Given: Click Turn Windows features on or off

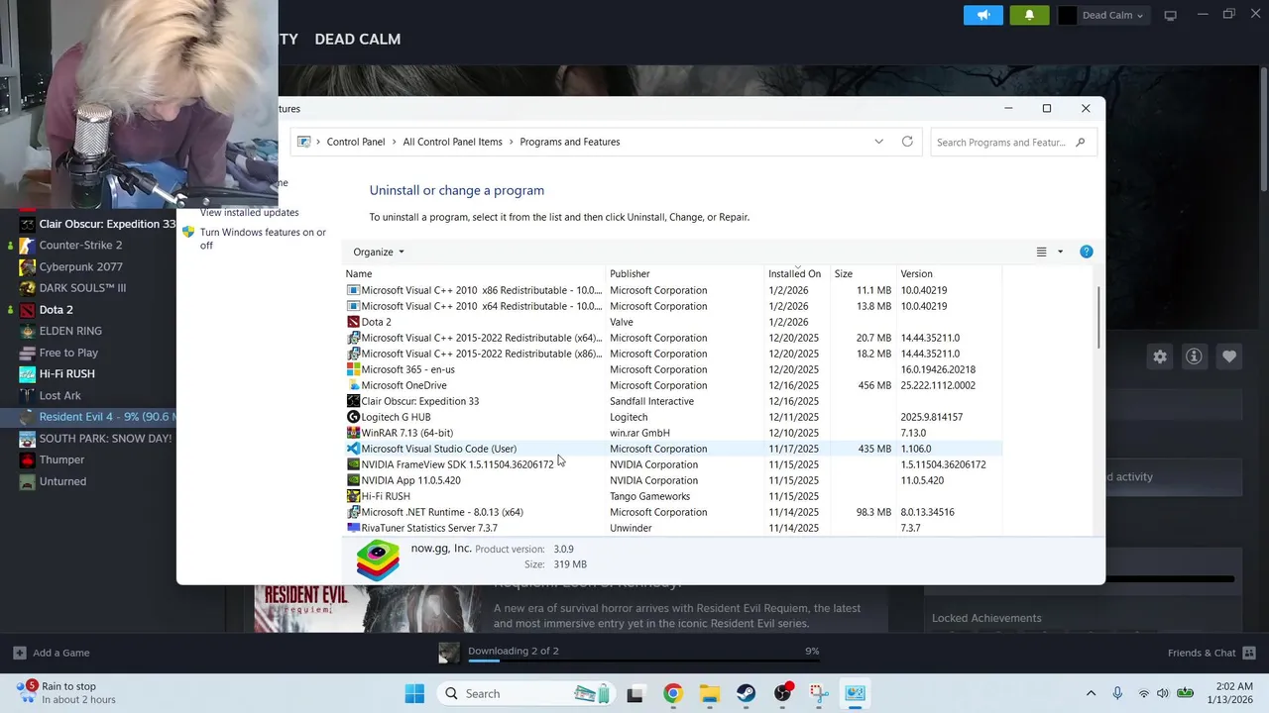Looking at the screenshot, I should [x=263, y=239].
